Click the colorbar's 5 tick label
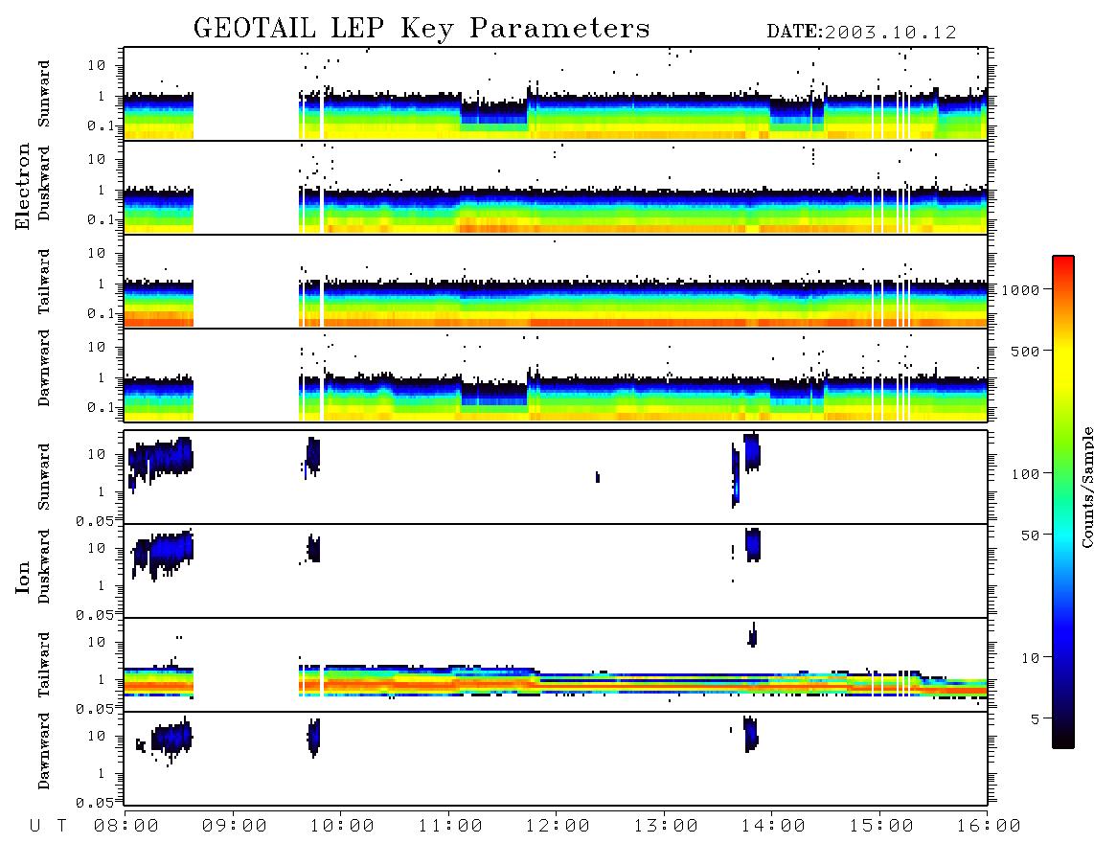 point(1036,719)
